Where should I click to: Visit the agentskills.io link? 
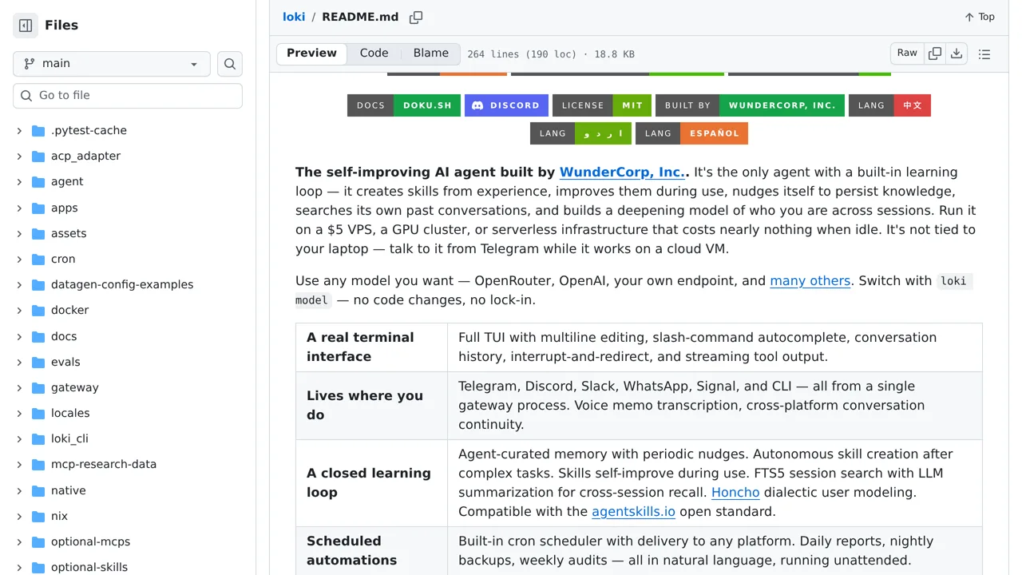pos(633,512)
